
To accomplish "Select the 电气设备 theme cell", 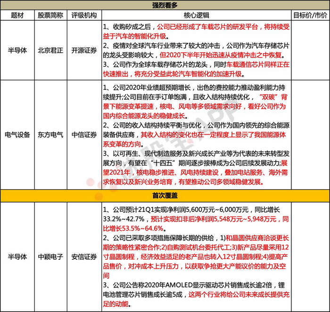I will [17, 135].
